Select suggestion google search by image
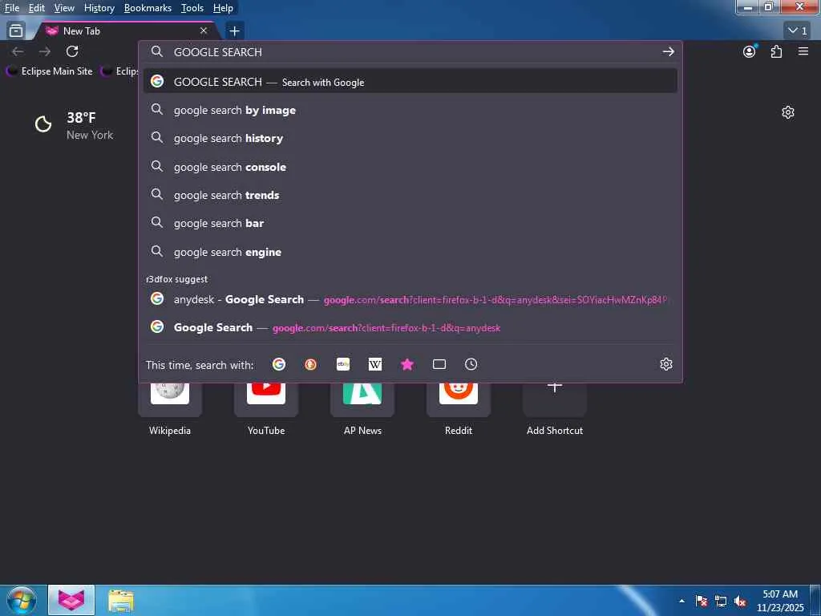821x616 pixels. point(410,110)
